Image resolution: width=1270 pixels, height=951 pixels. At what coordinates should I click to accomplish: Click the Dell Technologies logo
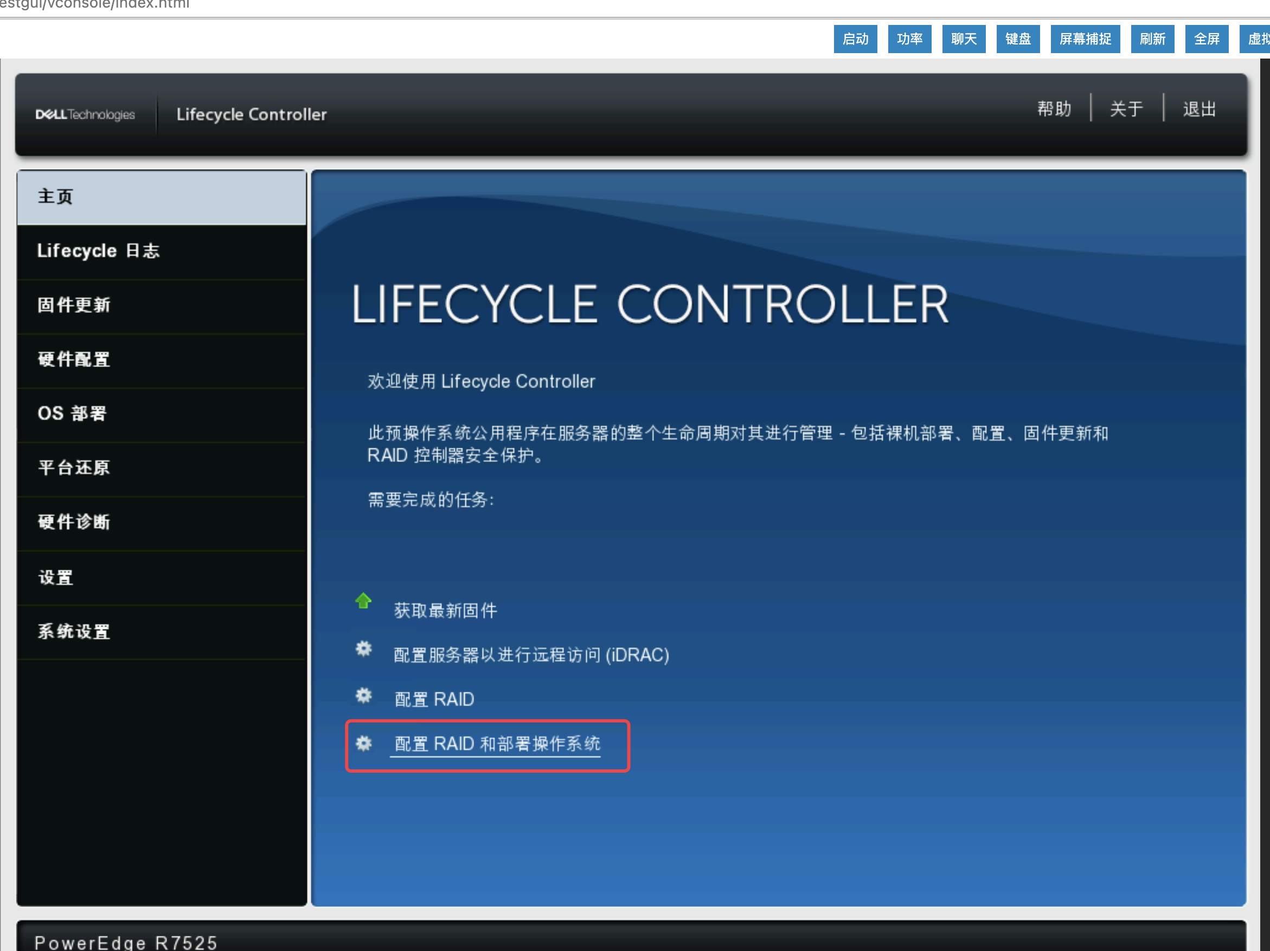[85, 114]
